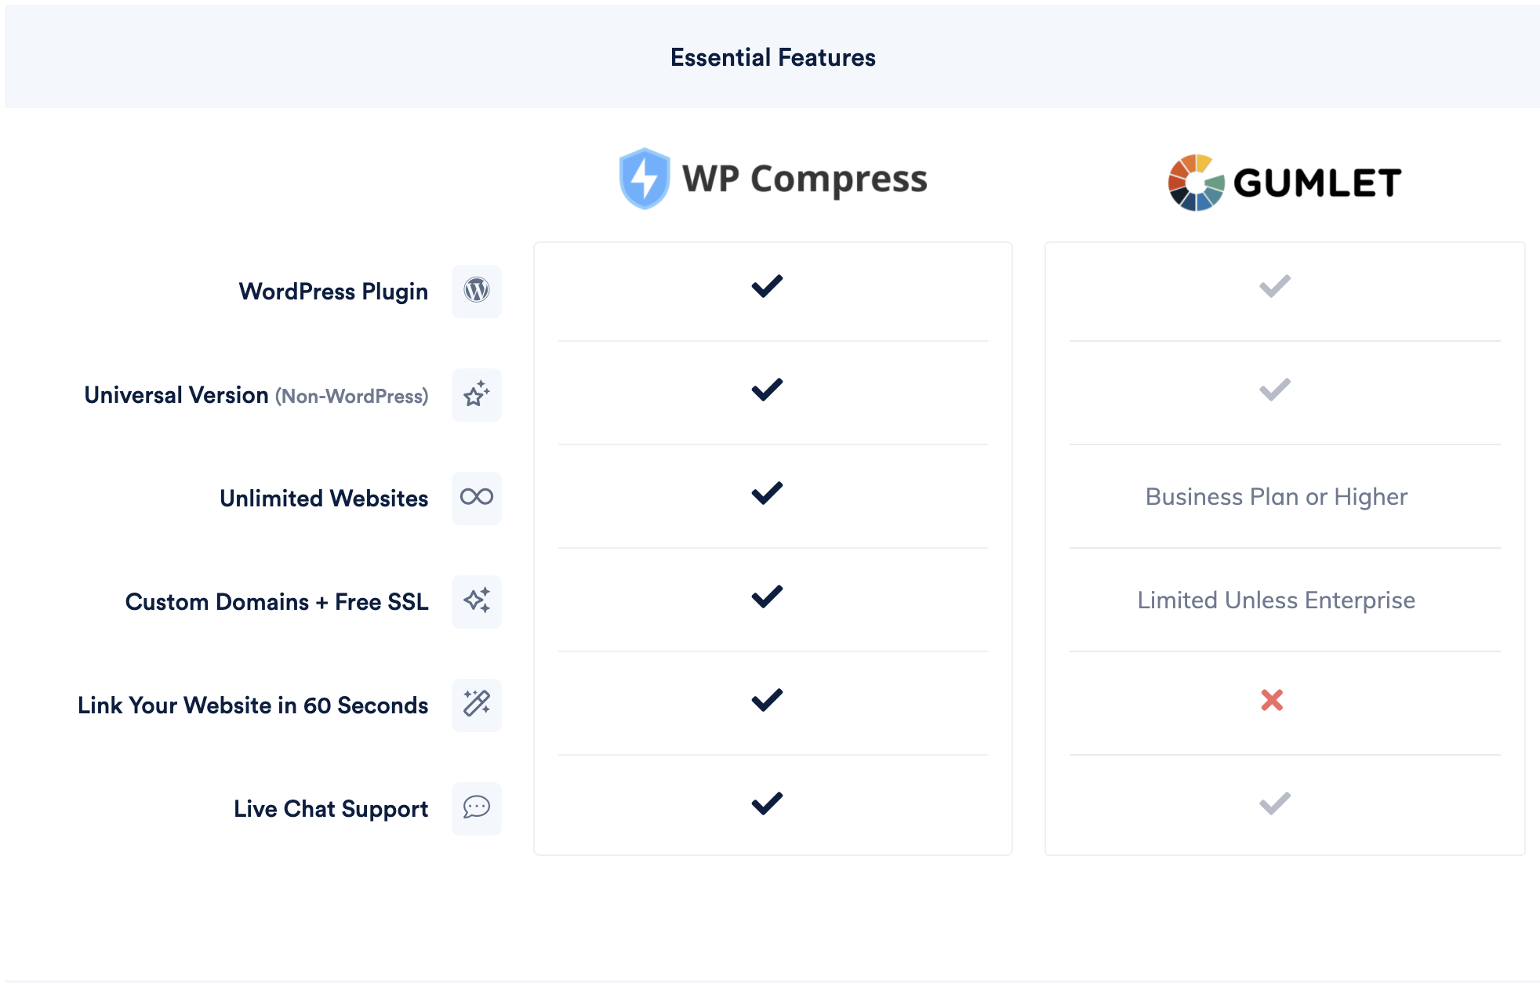Screen dimensions: 1540x983
Task: Click the WP Compress shield logo
Action: click(x=644, y=179)
